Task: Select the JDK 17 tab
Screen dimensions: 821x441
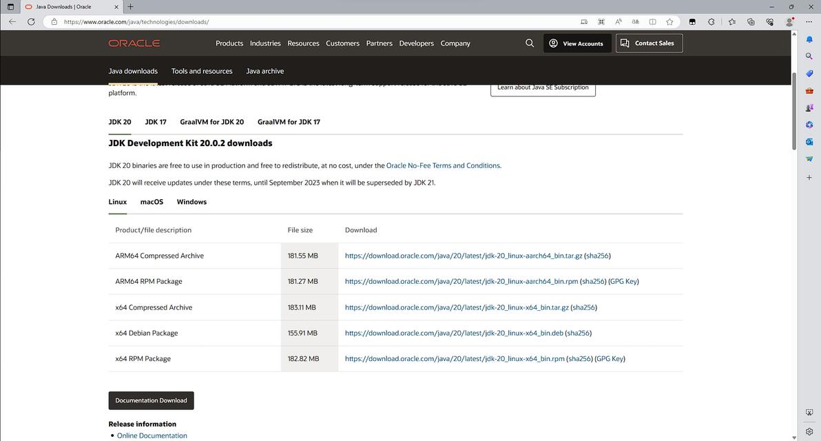Action: point(156,122)
